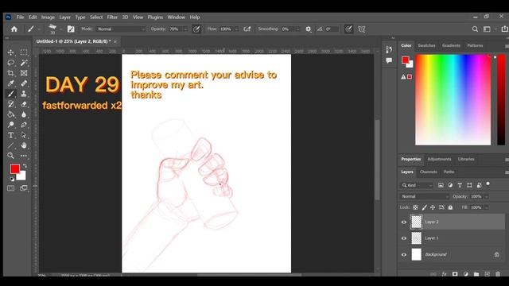Toggle Quick Mask mode
Viewport: 509px width, 286px height.
pyautogui.click(x=10, y=188)
